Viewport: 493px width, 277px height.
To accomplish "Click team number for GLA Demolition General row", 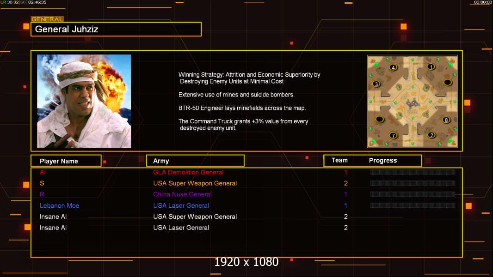I will coord(346,172).
